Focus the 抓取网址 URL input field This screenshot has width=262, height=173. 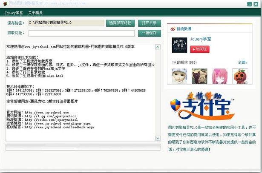pyautogui.click(x=81, y=33)
